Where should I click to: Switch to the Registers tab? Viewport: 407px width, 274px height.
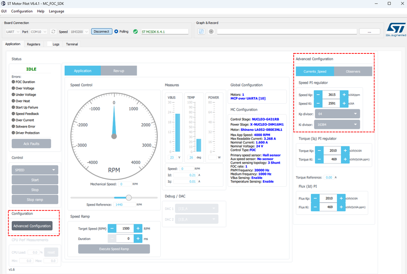coord(33,44)
